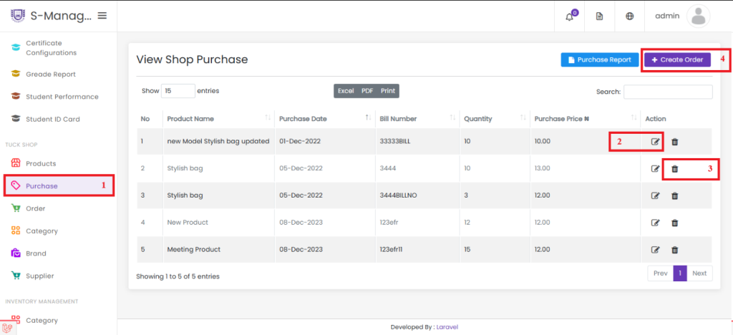Edit the Meeting Product purchase row

click(x=656, y=250)
